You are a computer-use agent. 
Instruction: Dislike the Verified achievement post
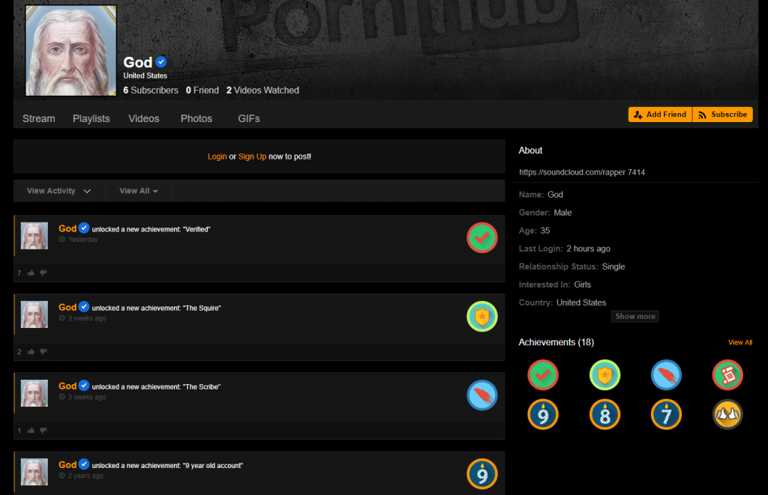coord(43,273)
